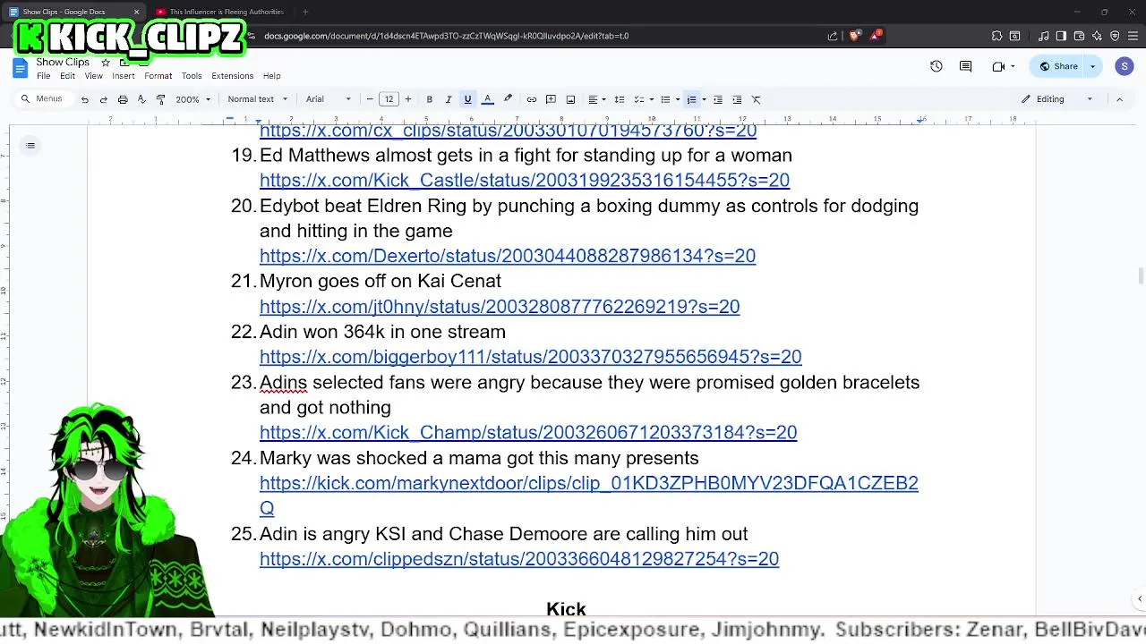Image resolution: width=1146 pixels, height=644 pixels.
Task: Open highlight color picker
Action: (x=508, y=99)
